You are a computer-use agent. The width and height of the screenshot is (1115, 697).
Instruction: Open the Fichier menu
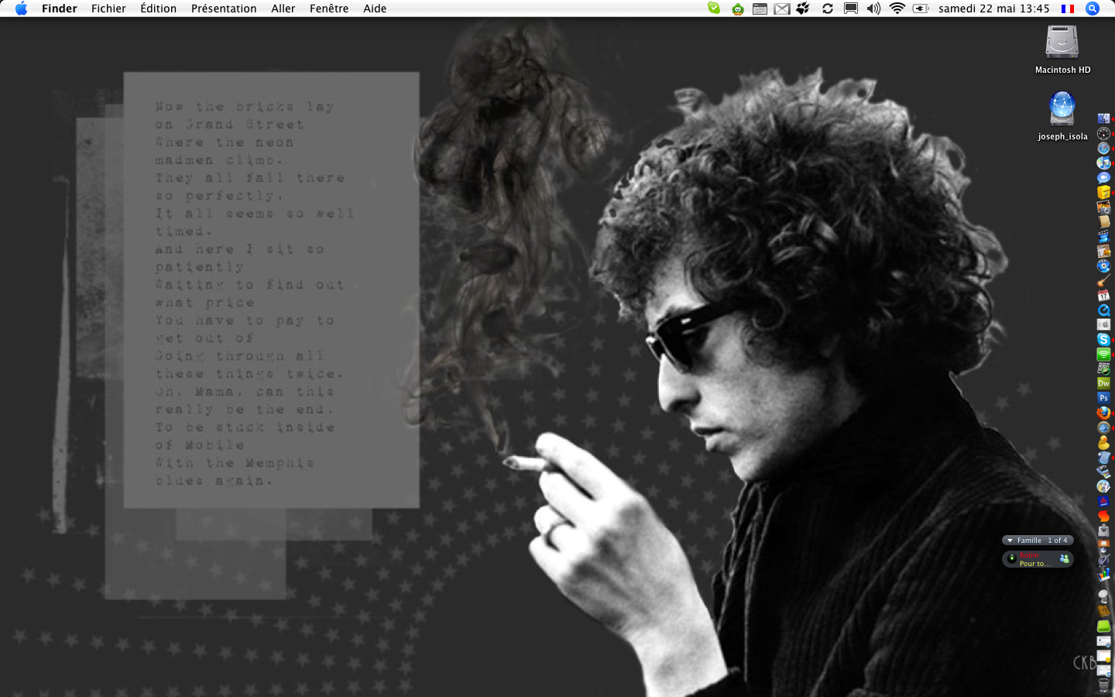tap(108, 9)
